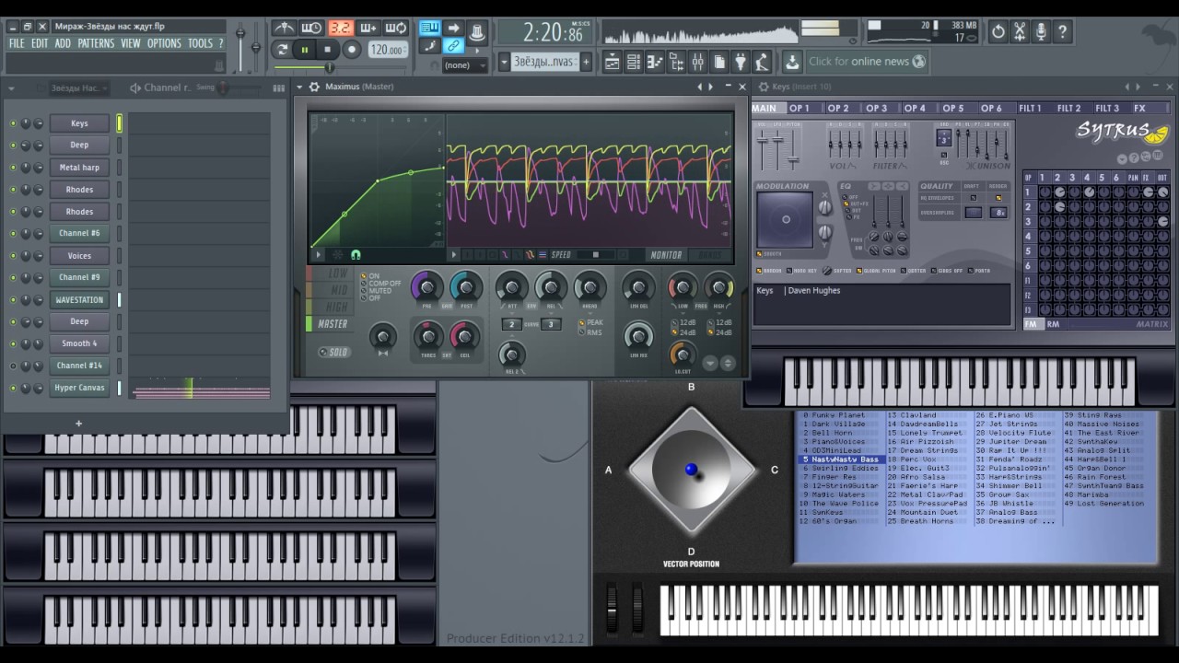Open undo history icon in toolbar
1179x663 pixels.
coord(998,32)
